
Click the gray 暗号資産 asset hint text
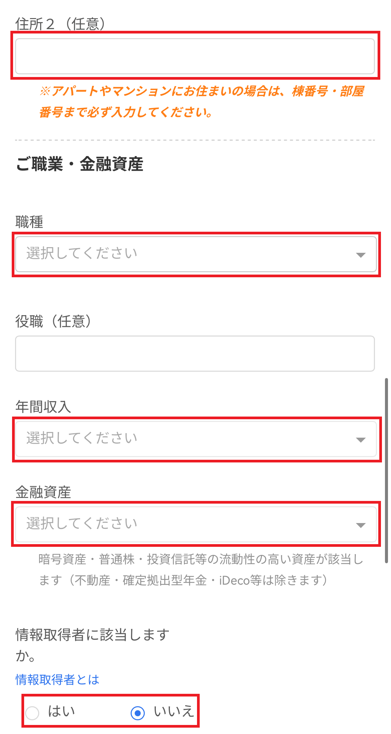pos(201,570)
